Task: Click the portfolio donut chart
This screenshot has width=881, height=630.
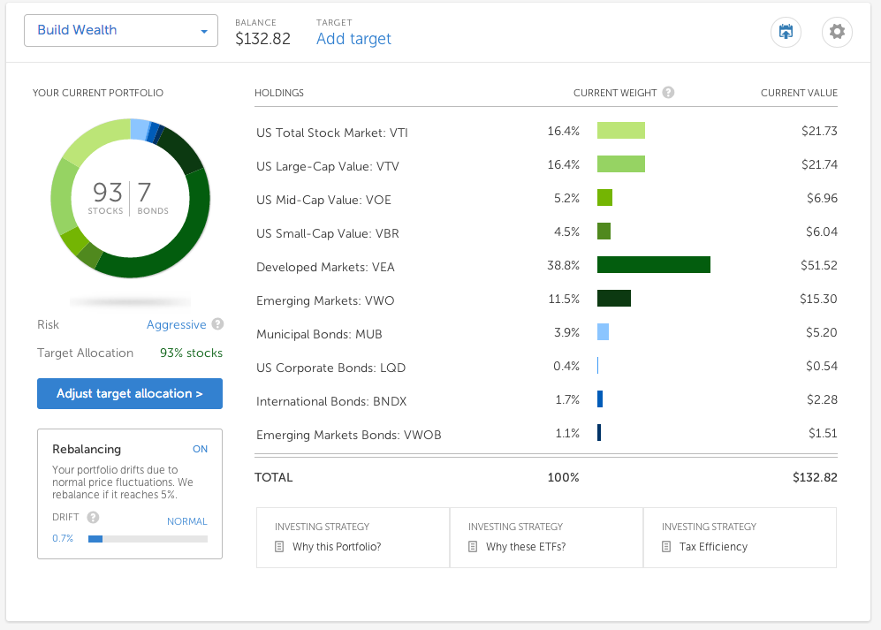Action: tap(131, 198)
